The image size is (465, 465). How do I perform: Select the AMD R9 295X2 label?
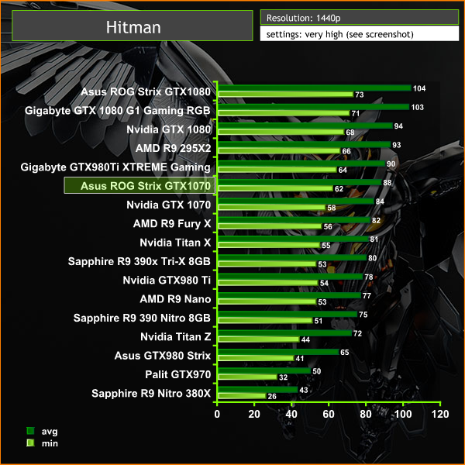coord(173,148)
